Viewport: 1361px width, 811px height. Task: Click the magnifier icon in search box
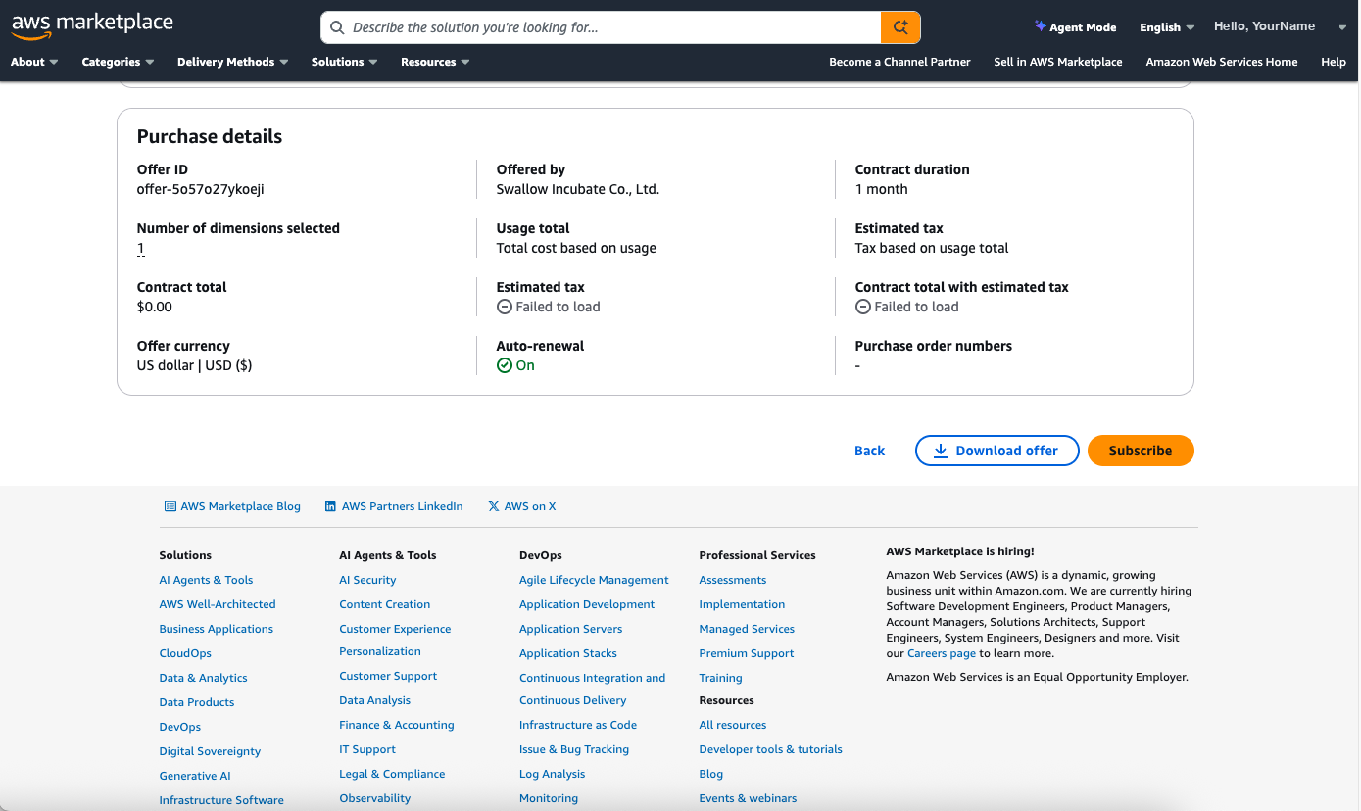click(337, 27)
